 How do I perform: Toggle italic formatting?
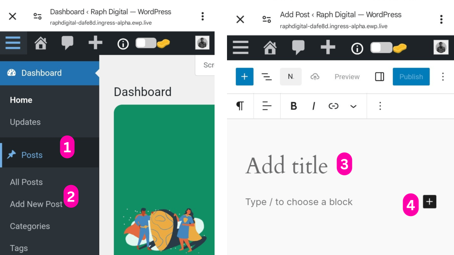point(313,106)
